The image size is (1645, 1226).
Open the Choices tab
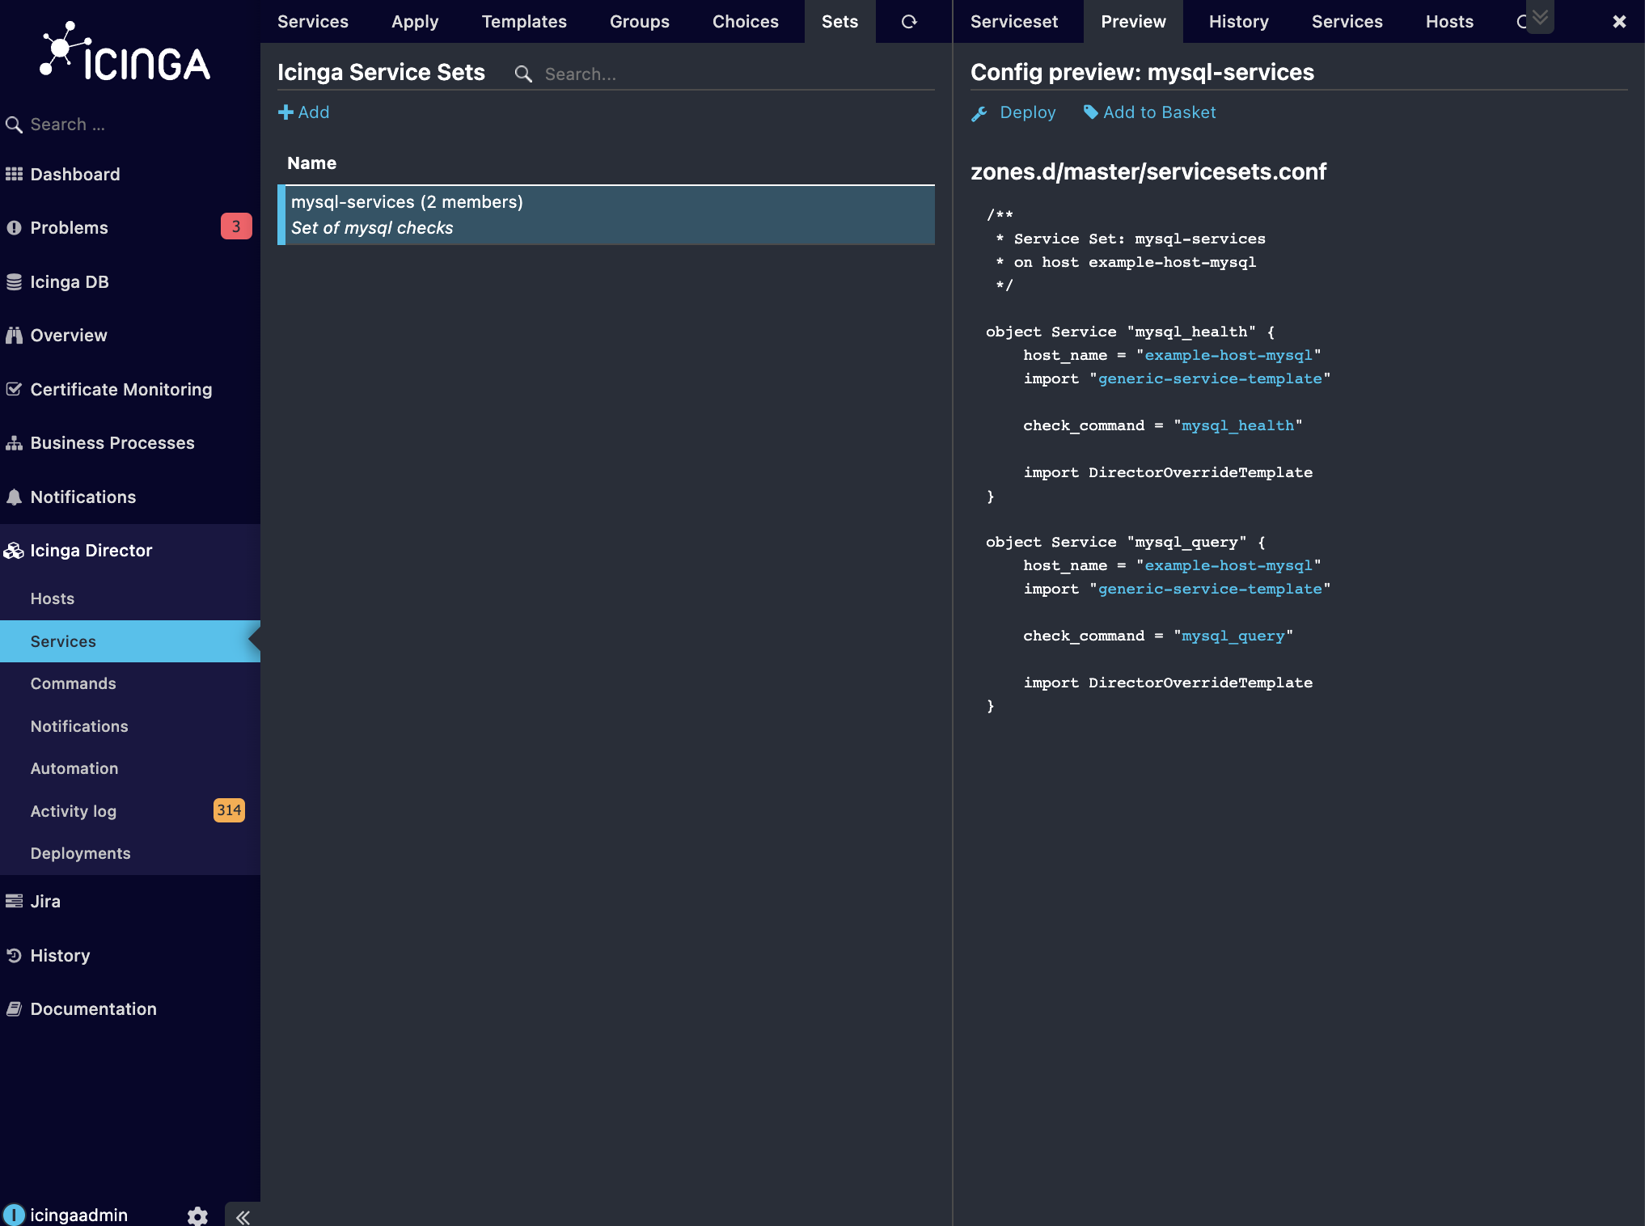746,22
